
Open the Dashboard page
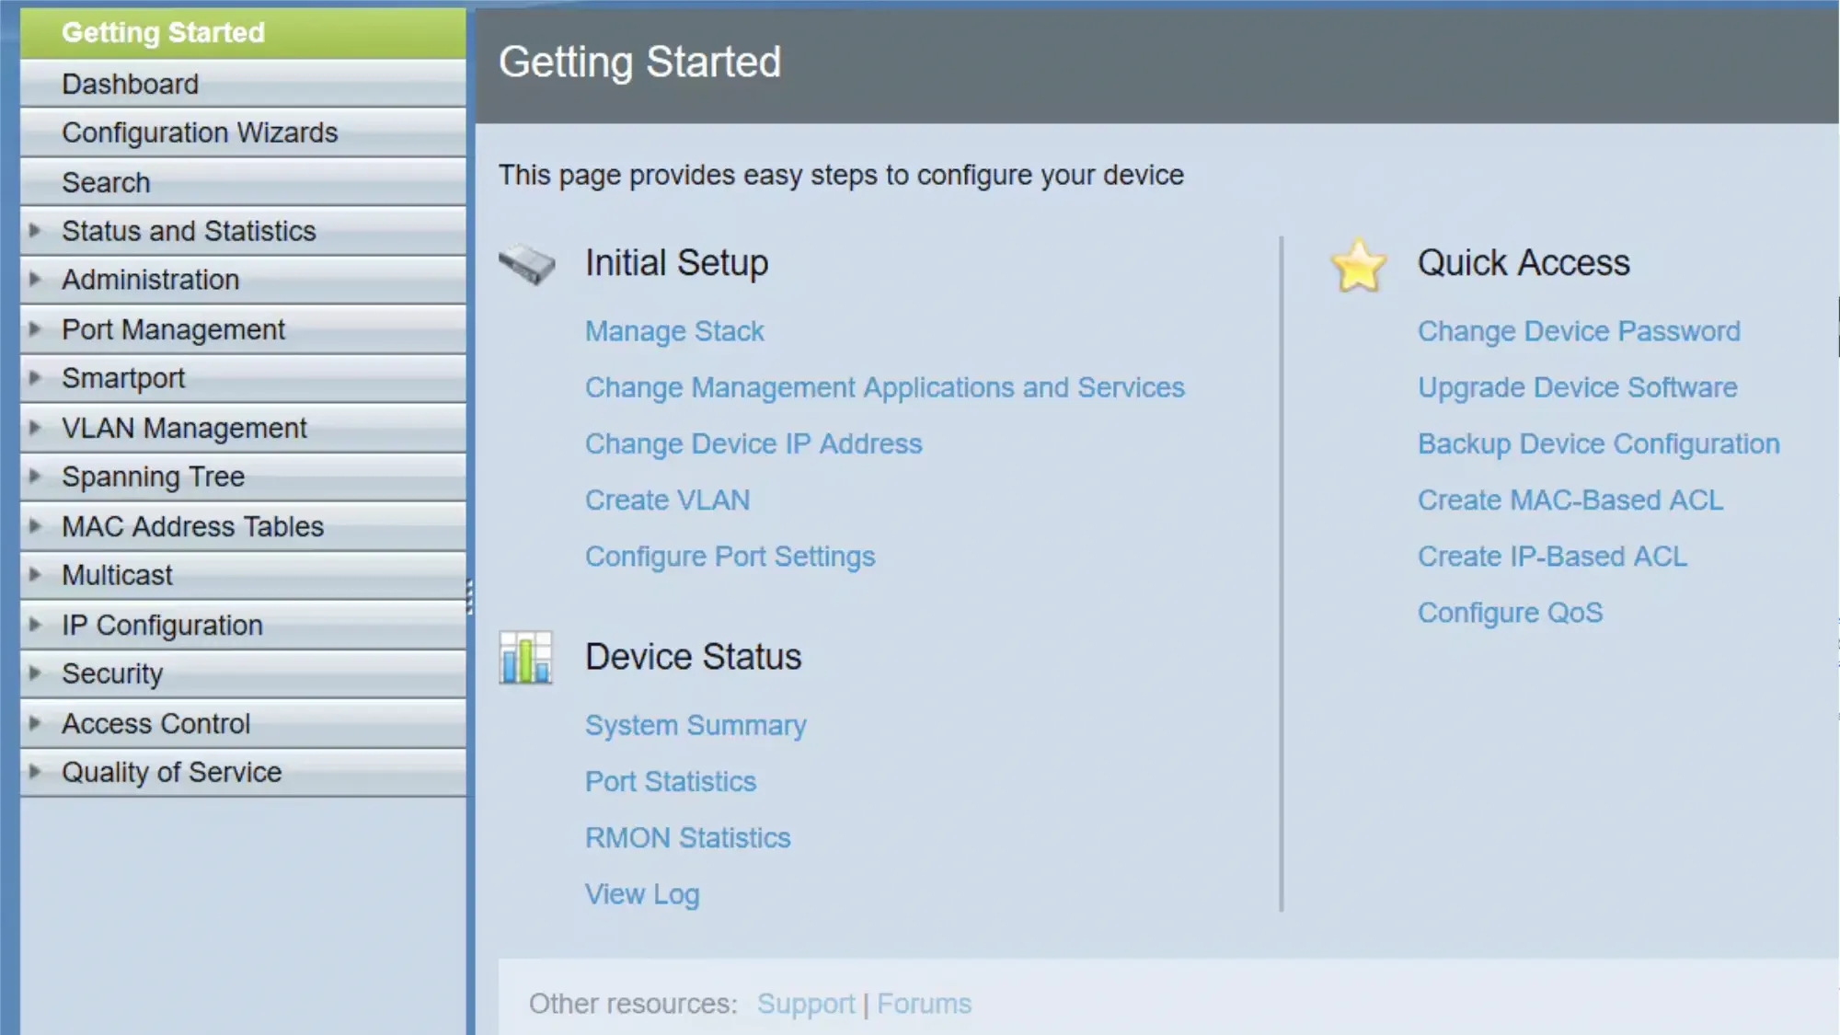pos(130,84)
